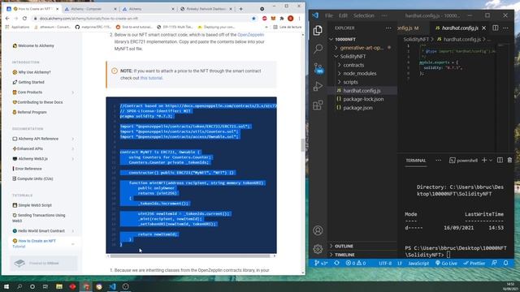This screenshot has height=292, width=520.
Task: Open the overflow menu ellipsis in VS Code menu bar
Action: (x=384, y=15)
